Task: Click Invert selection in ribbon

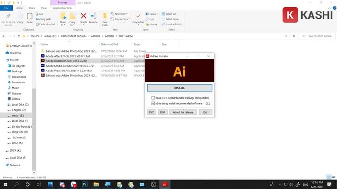Action: click(172, 24)
